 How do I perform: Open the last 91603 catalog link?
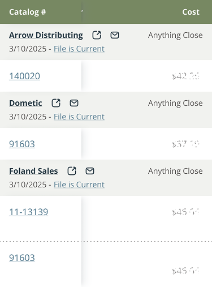(22, 258)
